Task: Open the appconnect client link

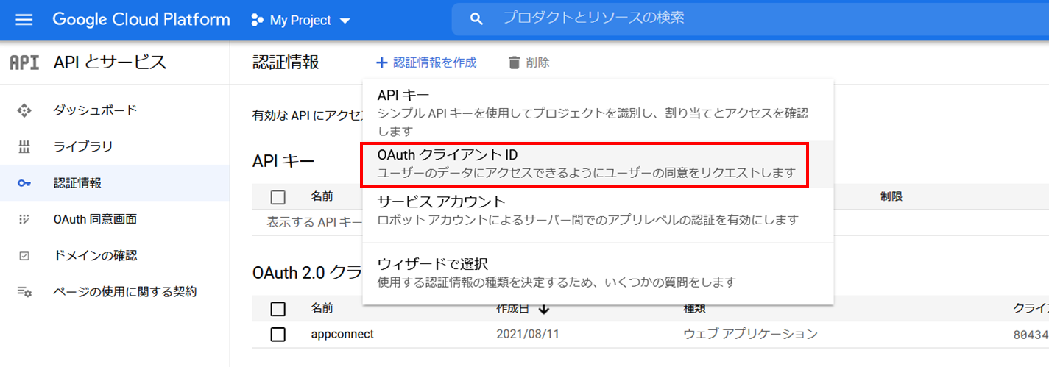Action: 342,334
